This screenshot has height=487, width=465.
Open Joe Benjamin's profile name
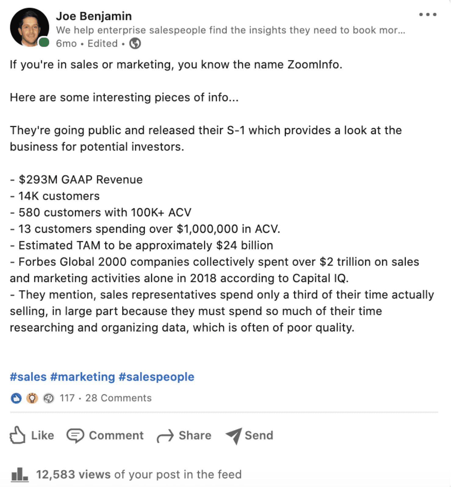point(94,16)
